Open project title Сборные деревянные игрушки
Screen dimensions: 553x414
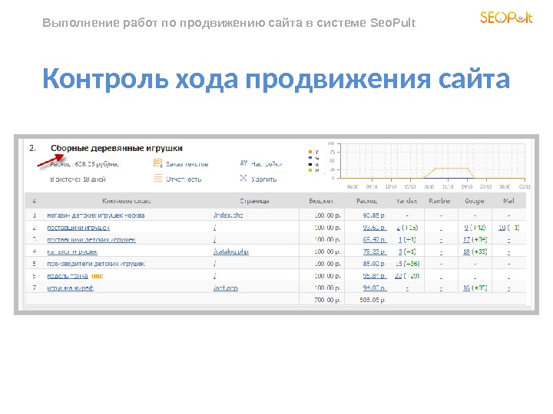click(117, 148)
